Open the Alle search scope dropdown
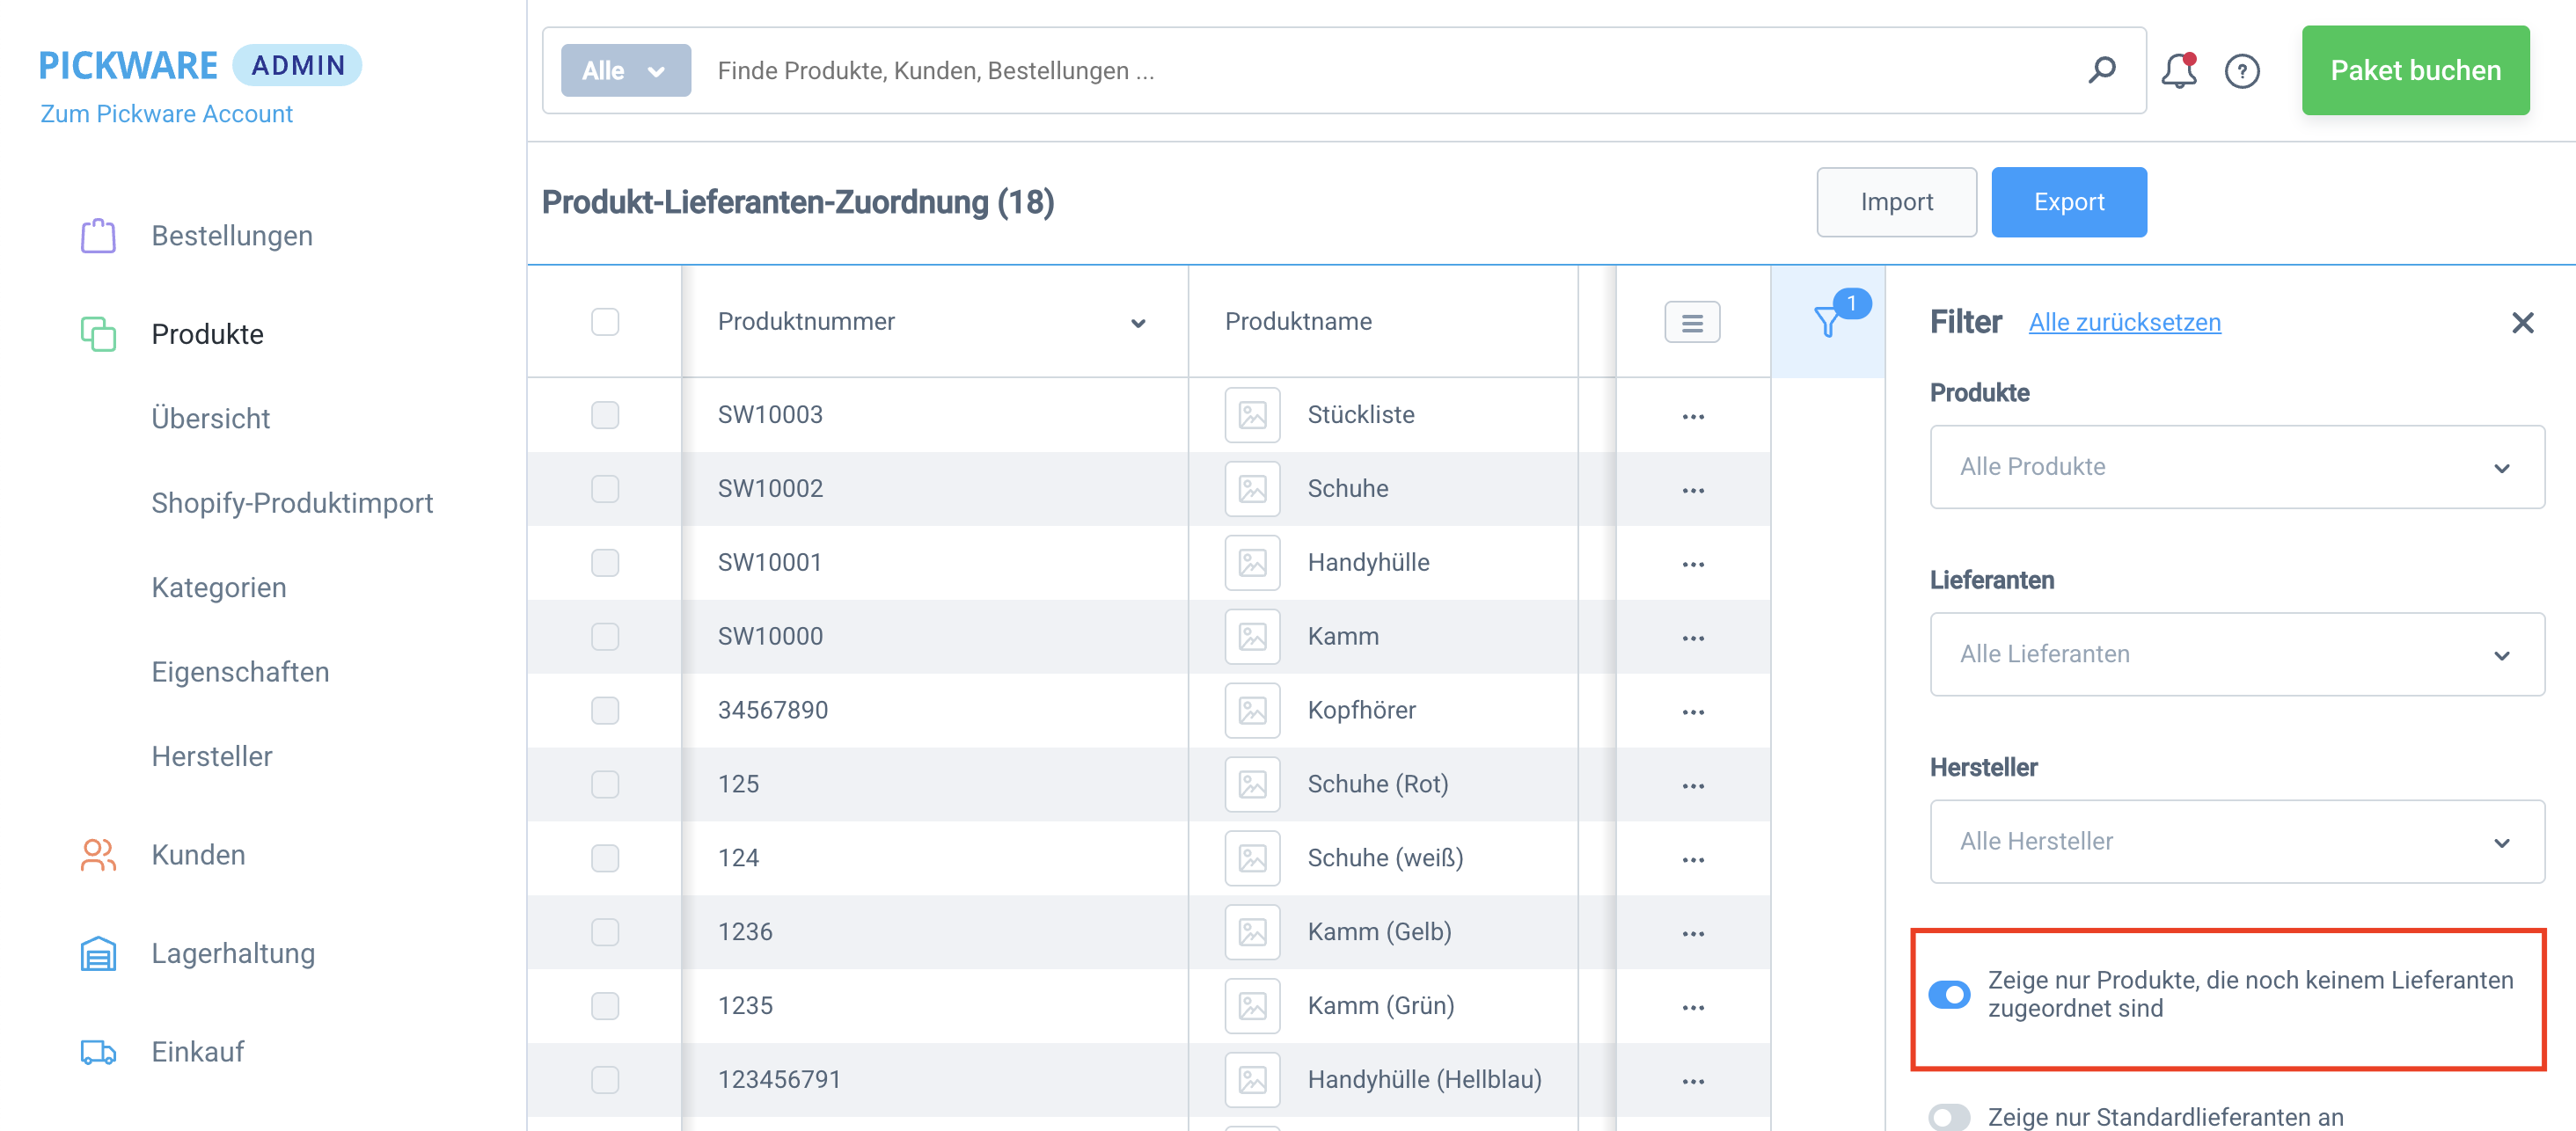The image size is (2576, 1131). click(x=625, y=71)
